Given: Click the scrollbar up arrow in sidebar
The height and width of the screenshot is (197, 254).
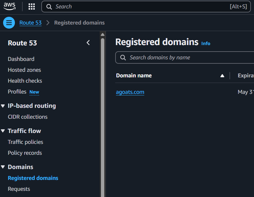Looking at the screenshot, I should [x=102, y=34].
